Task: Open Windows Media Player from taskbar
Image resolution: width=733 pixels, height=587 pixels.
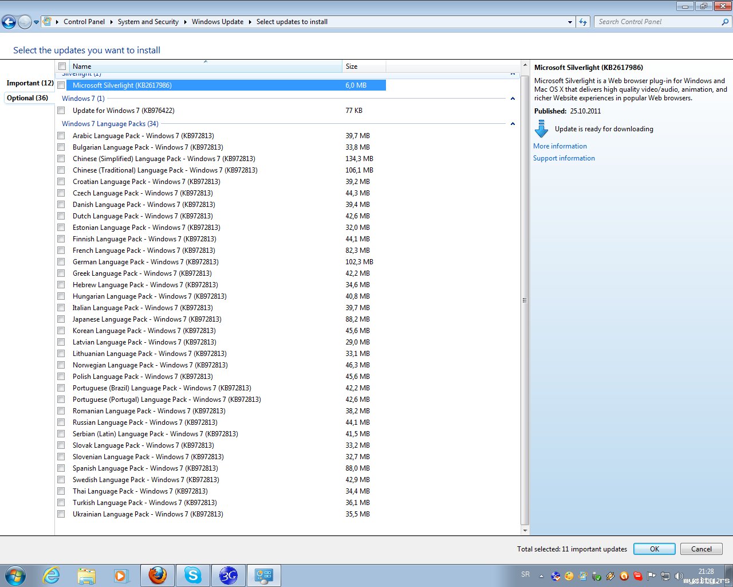Action: [x=121, y=576]
